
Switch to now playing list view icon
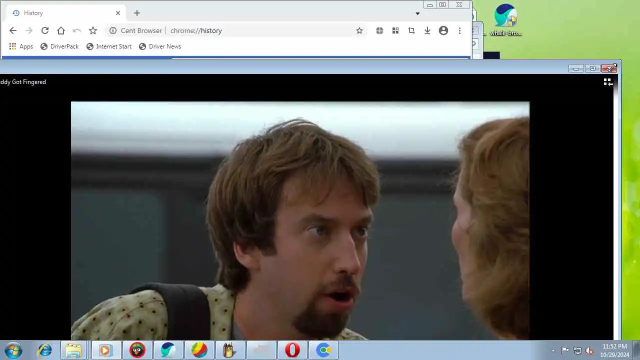[x=608, y=82]
